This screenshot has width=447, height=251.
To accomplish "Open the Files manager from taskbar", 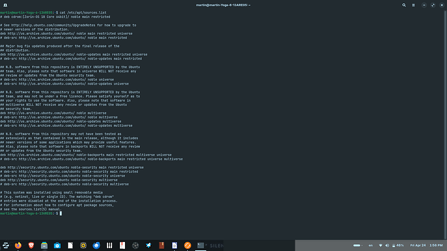I will coord(44,245).
